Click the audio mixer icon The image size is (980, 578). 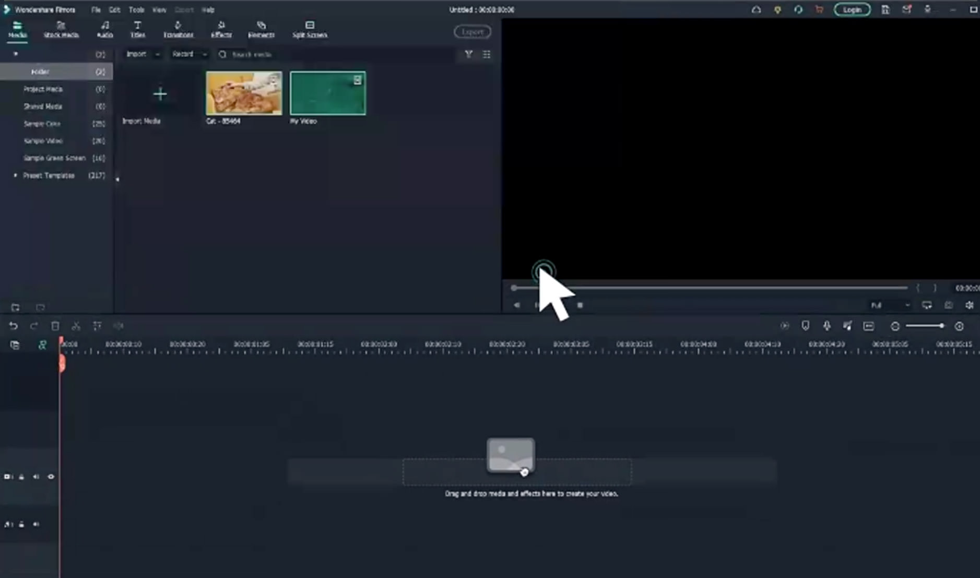pos(847,326)
